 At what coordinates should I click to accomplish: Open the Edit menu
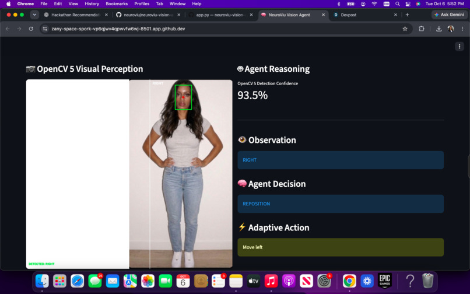[58, 3]
